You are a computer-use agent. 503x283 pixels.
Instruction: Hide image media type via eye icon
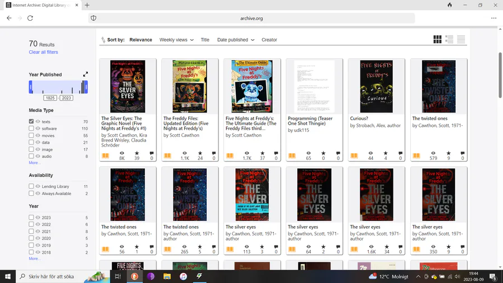coord(38,149)
